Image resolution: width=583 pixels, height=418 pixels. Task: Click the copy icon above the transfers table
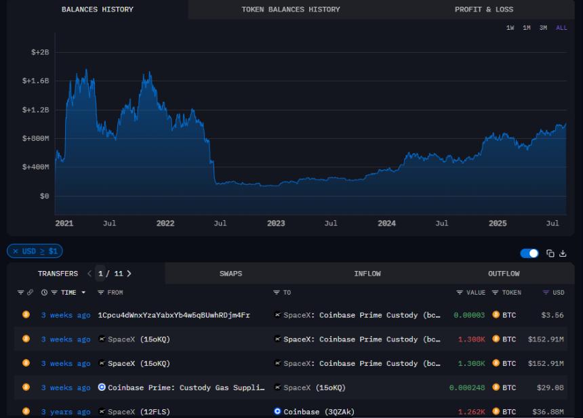coord(550,253)
